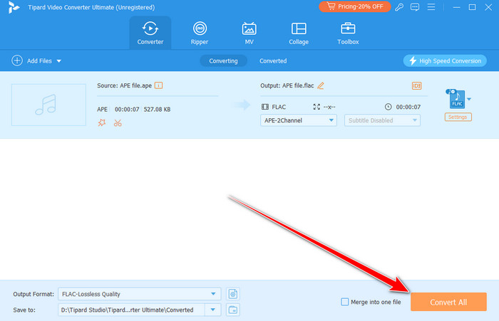Click the APE file music thumbnail
The image size is (499, 321).
coord(48,105)
